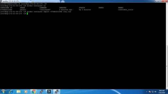168x94 pixels.
Task: Click the scrollbar down arrow
Action: click(167, 88)
